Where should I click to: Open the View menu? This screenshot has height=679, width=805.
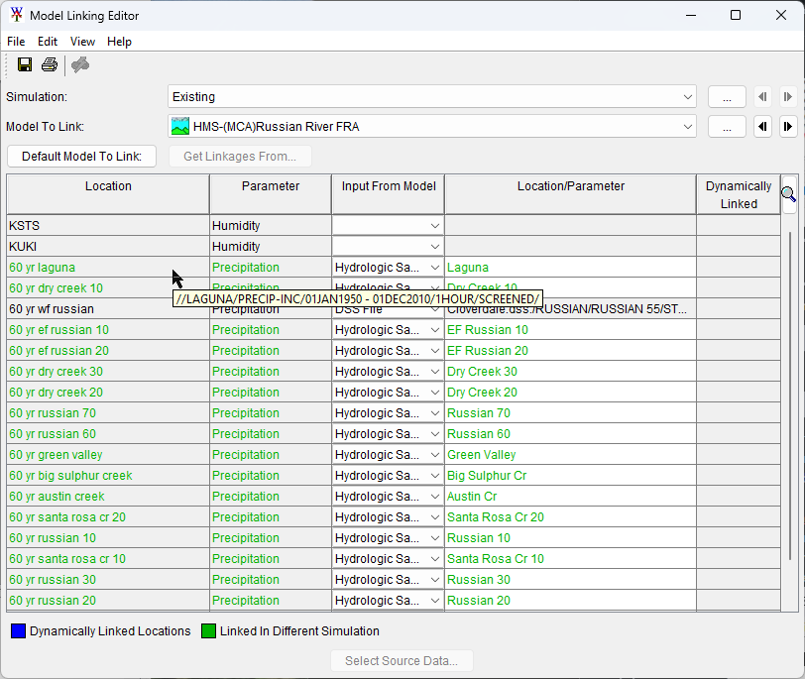pos(83,42)
